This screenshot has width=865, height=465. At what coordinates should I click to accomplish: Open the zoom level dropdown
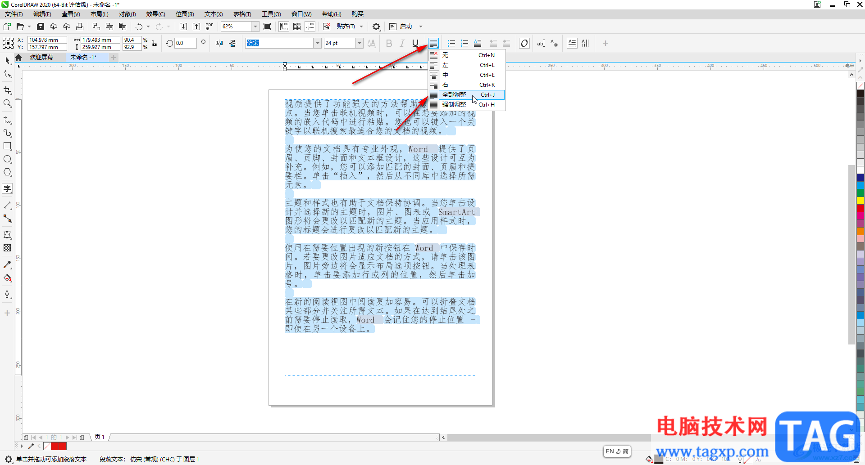[x=255, y=27]
